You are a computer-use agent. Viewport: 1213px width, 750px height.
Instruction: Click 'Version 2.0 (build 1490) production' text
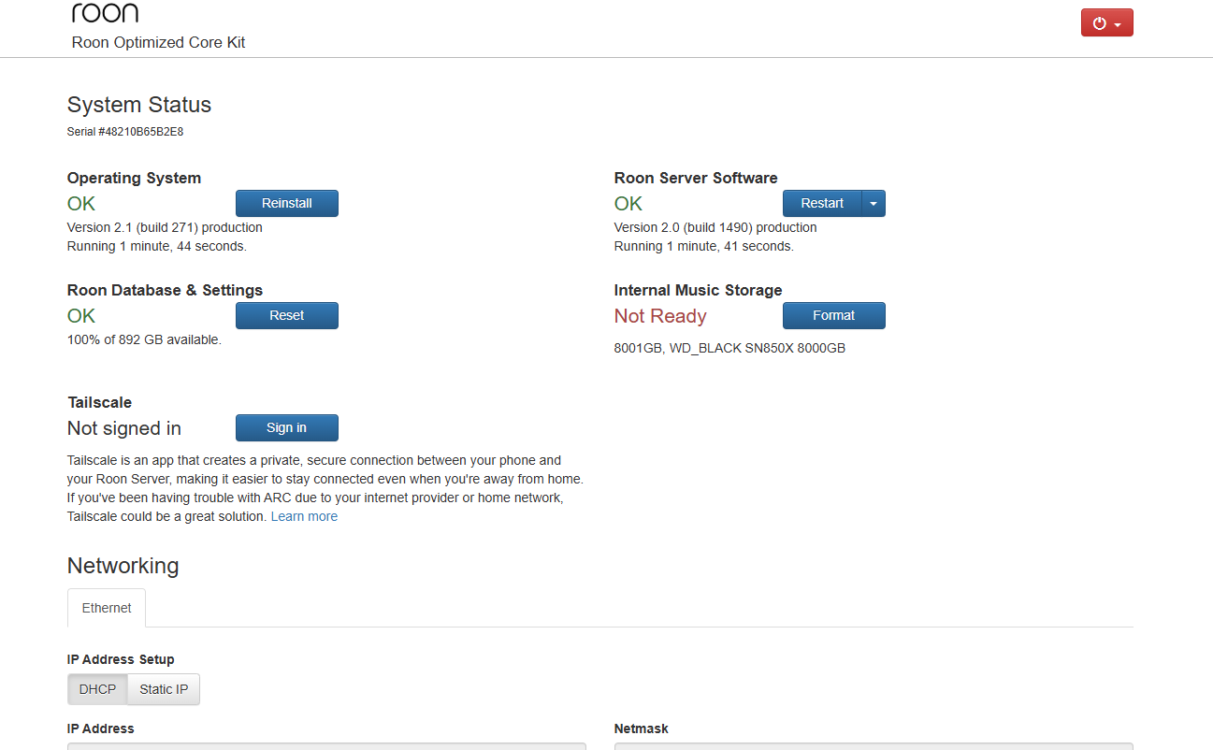point(715,227)
